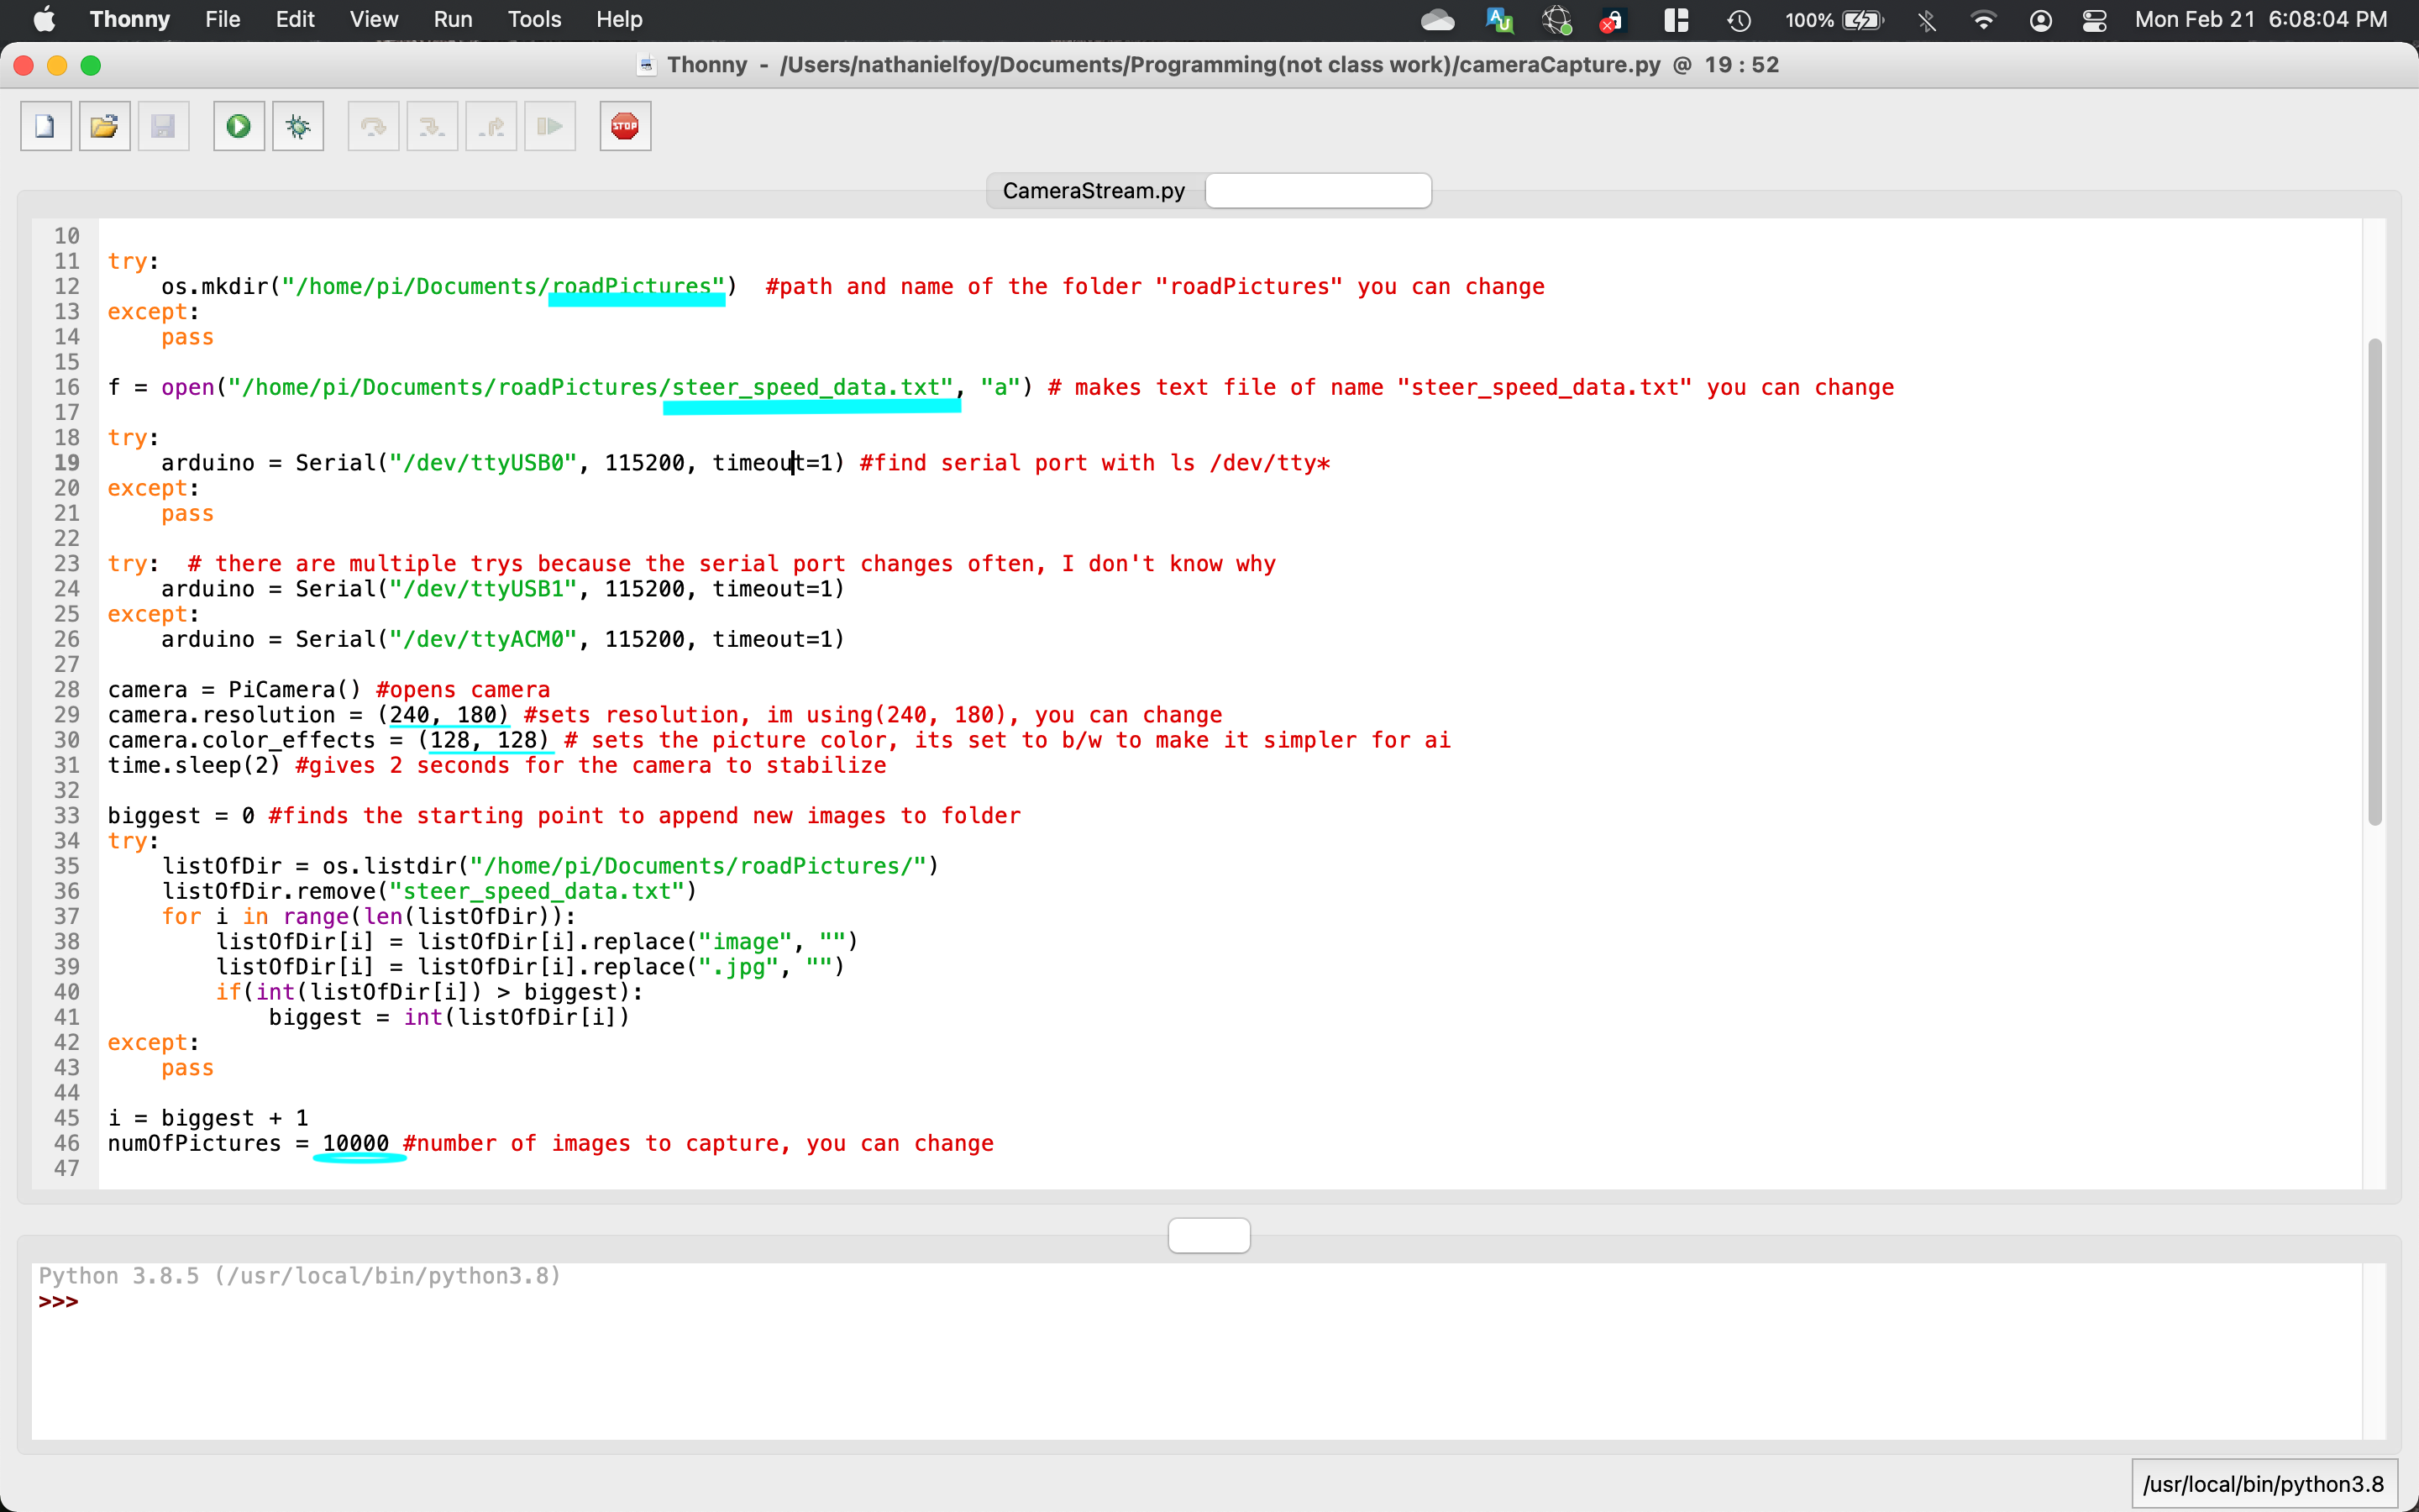Resume script execution
The width and height of the screenshot is (2419, 1512).
tap(550, 126)
